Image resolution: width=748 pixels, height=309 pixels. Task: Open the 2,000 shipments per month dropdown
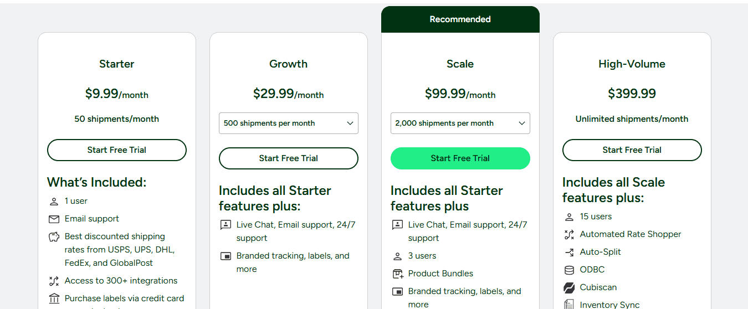pyautogui.click(x=460, y=123)
